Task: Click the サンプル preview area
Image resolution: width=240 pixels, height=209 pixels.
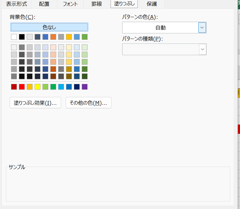Action: [x=118, y=184]
